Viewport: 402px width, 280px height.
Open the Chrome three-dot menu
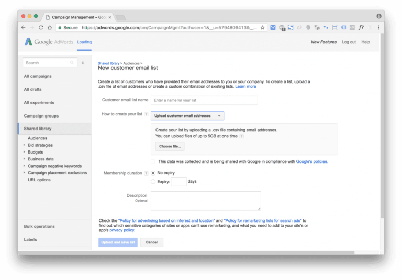tap(378, 27)
